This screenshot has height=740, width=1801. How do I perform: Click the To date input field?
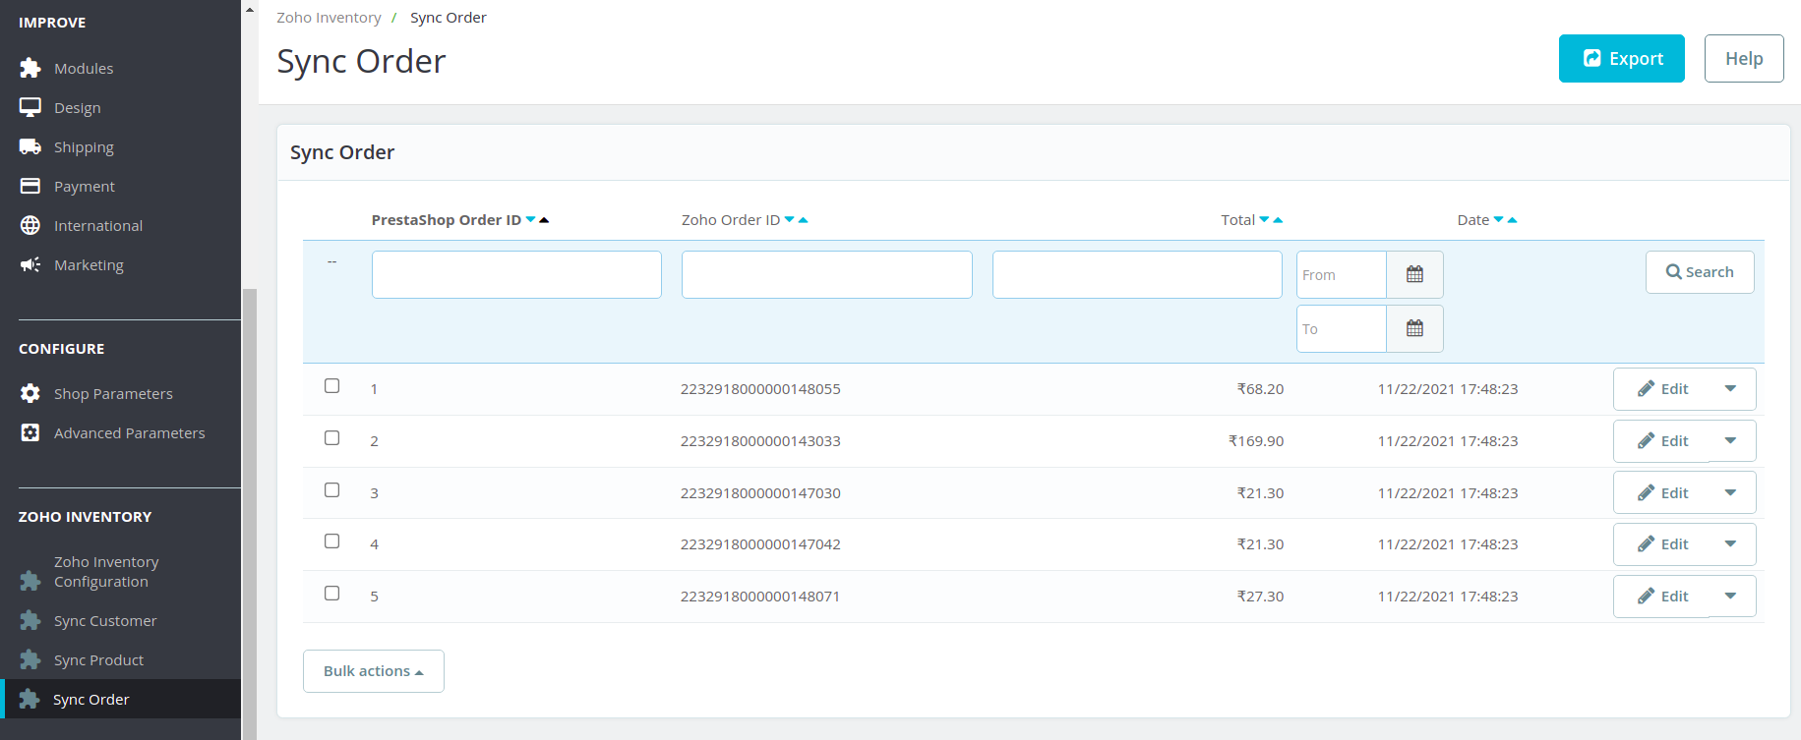1342,328
